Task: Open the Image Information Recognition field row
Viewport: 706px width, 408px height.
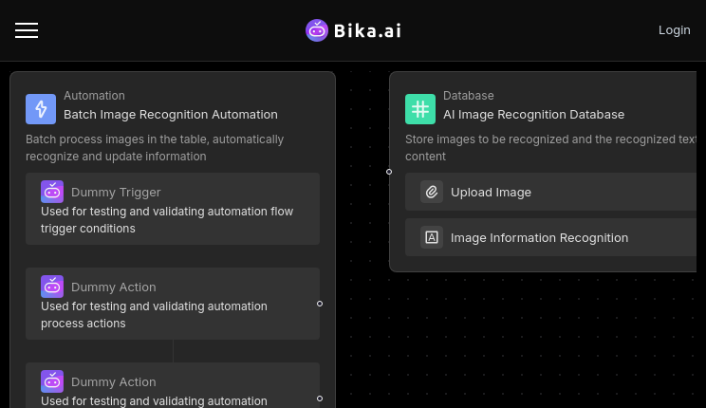Action: point(551,237)
